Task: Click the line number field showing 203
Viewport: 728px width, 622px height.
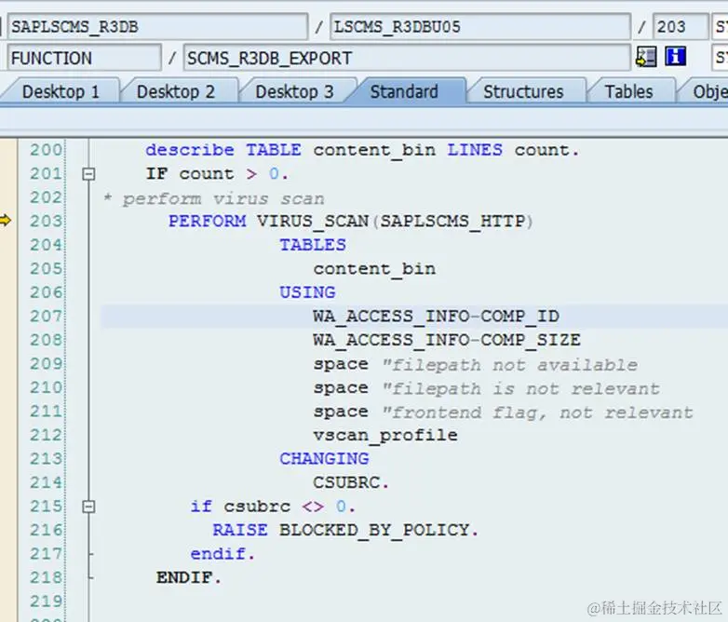Action: tap(681, 26)
